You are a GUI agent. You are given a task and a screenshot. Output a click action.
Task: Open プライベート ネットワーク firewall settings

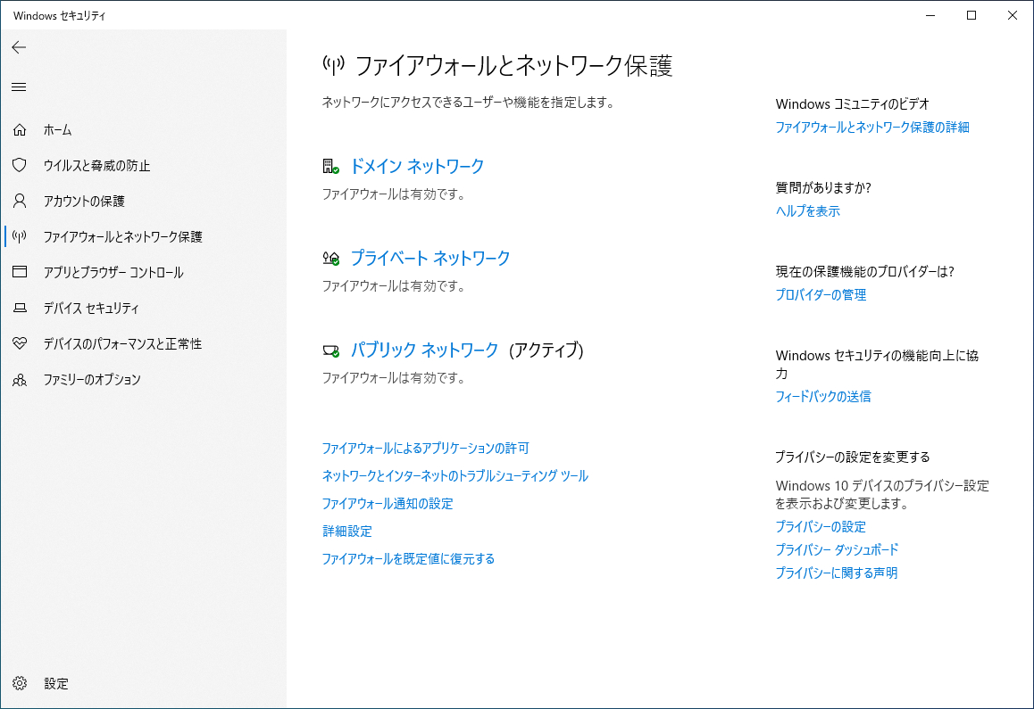tap(430, 259)
